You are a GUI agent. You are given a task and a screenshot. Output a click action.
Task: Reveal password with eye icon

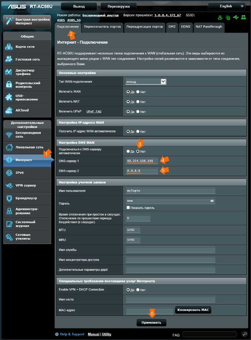pyautogui.click(x=212, y=201)
